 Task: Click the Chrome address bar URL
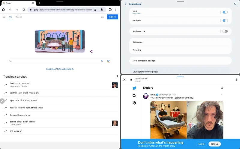click(x=63, y=10)
